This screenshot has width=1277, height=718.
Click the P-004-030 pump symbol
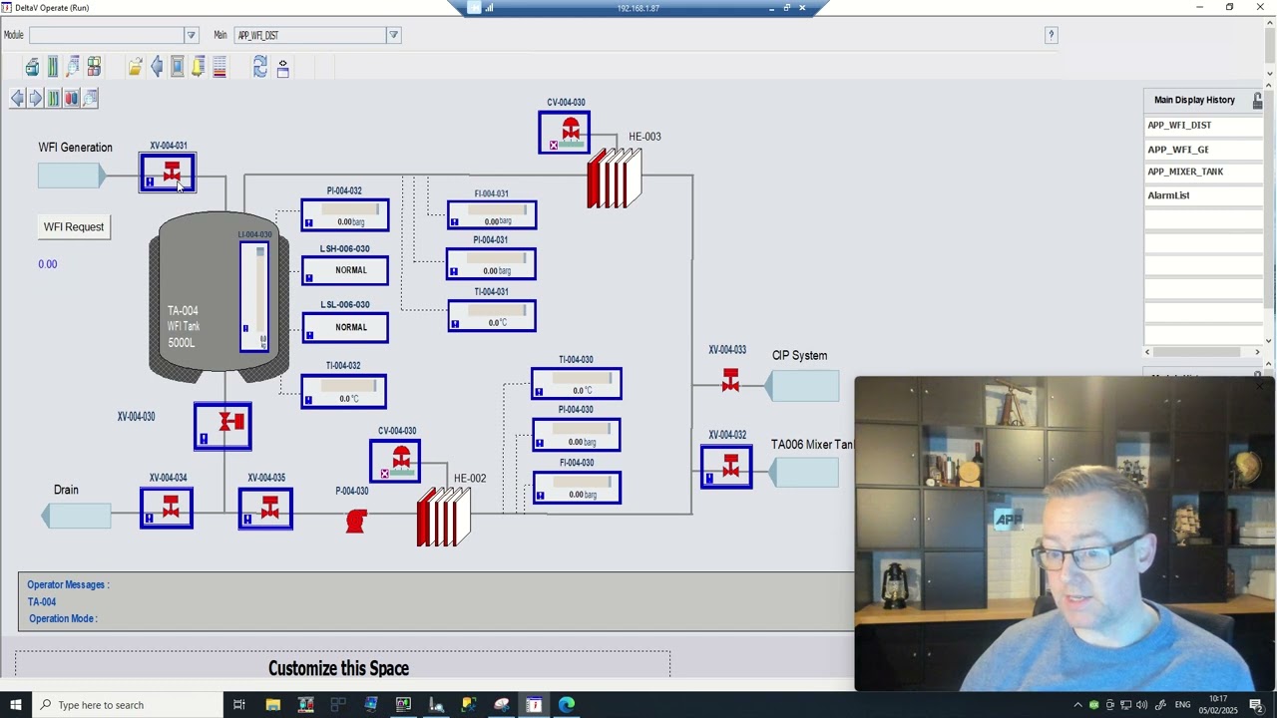[x=356, y=521]
